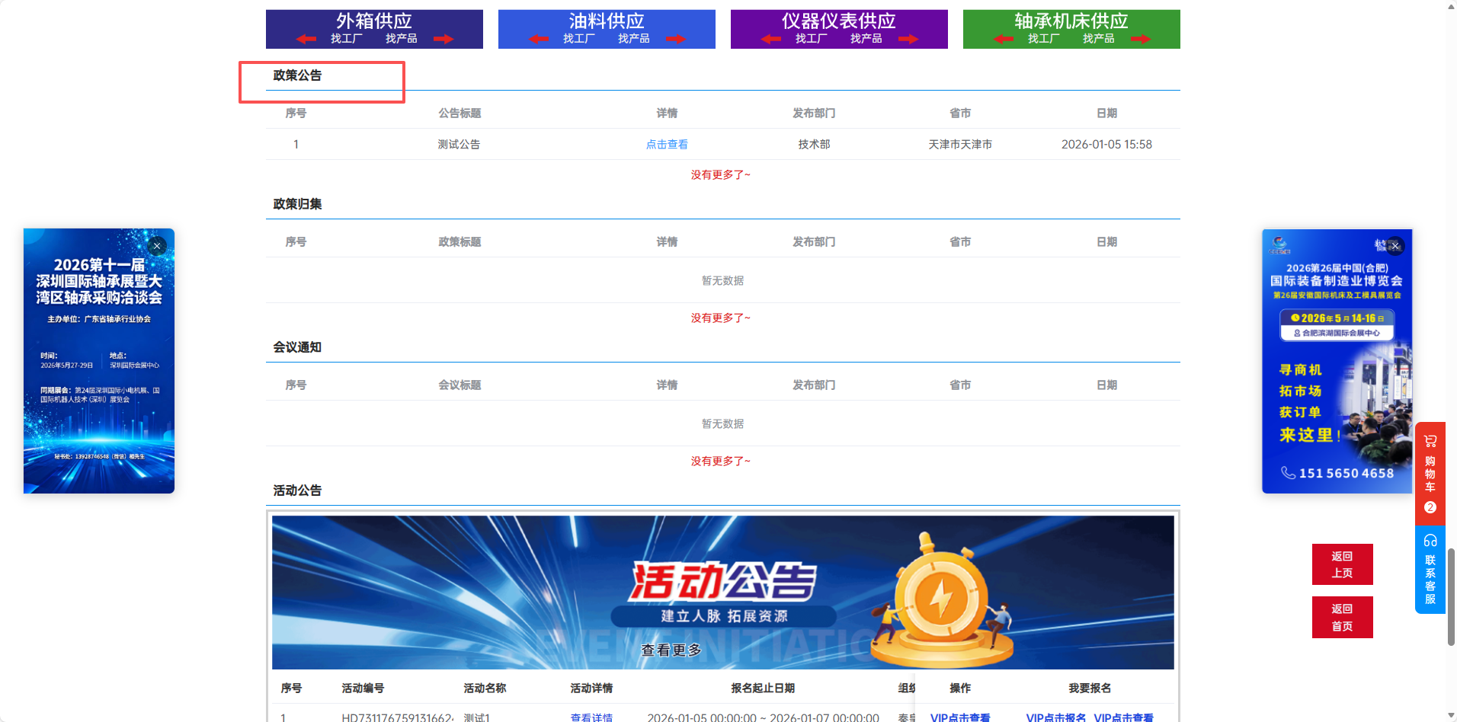Screen dimensions: 1457x722
Task: Click VIP点击报名 link in activity row
Action: (1055, 717)
